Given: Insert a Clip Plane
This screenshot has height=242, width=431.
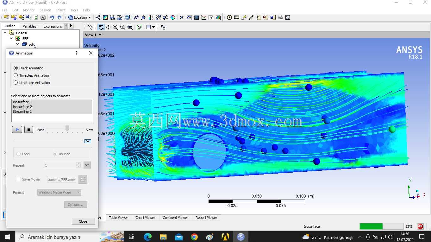Looking at the screenshot, I should 166,17.
